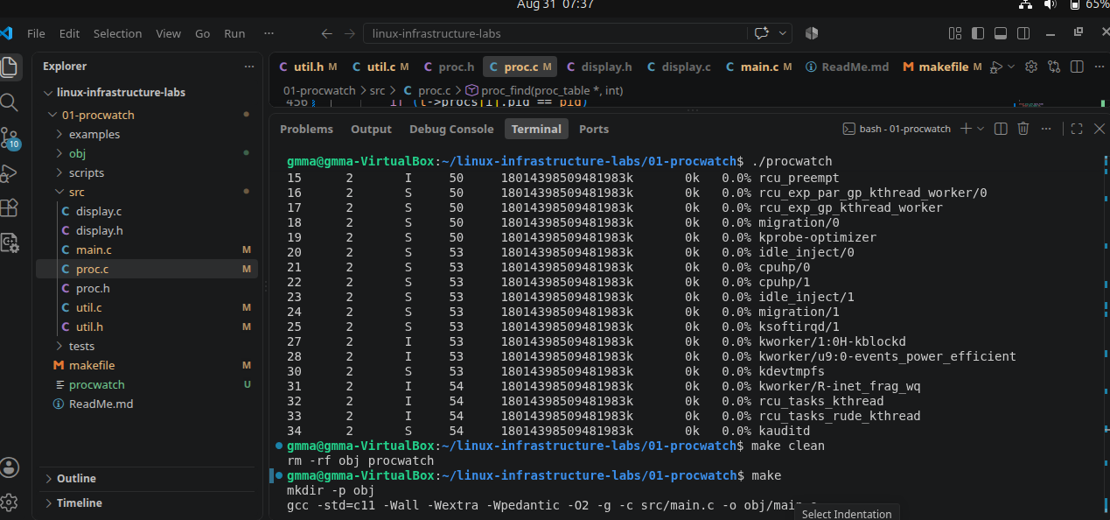
Task: Switch to the Output panel tab
Action: point(371,129)
